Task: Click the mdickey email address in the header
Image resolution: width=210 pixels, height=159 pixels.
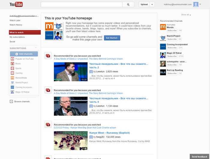Action: point(178,4)
